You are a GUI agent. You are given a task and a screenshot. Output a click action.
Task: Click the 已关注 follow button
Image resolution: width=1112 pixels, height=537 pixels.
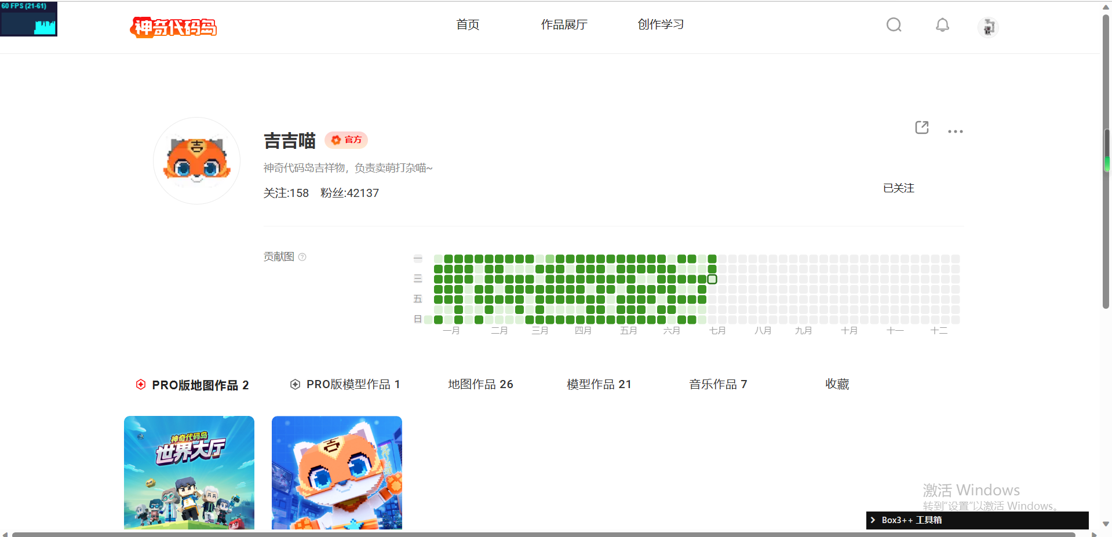point(899,188)
